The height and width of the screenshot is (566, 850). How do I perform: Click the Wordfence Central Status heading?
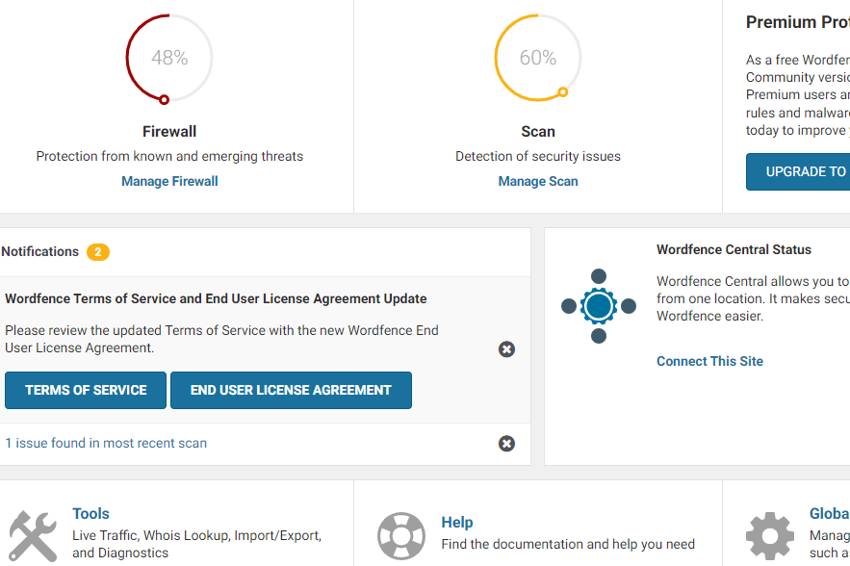[734, 249]
